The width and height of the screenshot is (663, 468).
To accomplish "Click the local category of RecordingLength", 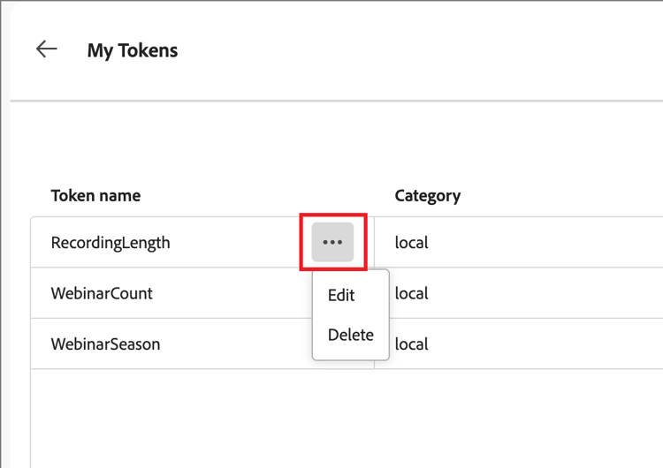I will (411, 242).
